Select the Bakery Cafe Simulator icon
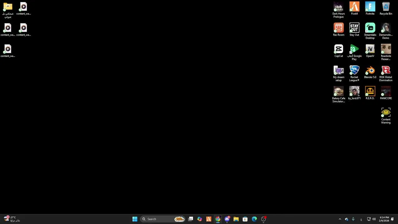 click(339, 95)
